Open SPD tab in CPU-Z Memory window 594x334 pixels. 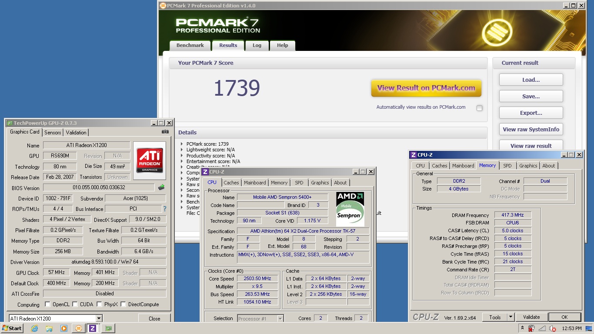(507, 166)
